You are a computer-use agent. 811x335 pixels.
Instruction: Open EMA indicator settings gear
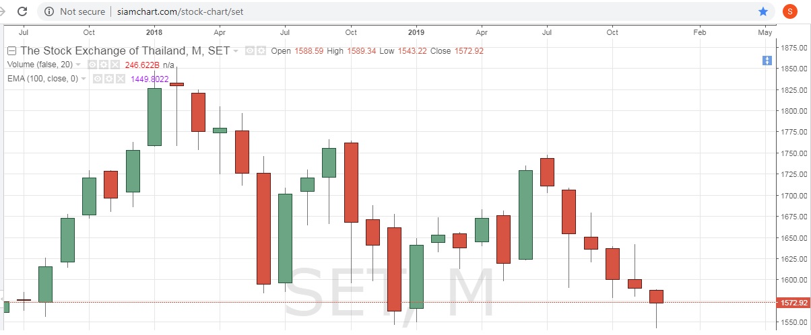pos(108,79)
